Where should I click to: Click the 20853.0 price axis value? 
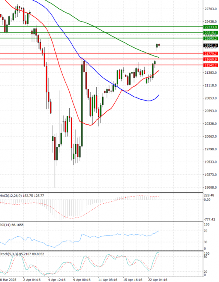pyautogui.click(x=211, y=98)
